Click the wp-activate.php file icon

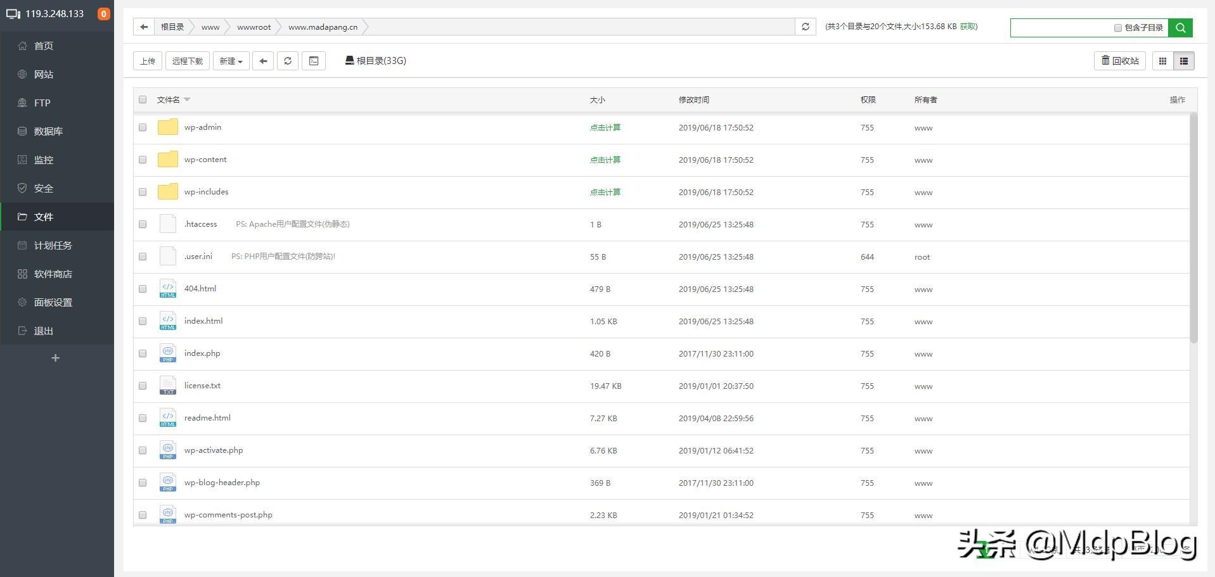pyautogui.click(x=167, y=450)
